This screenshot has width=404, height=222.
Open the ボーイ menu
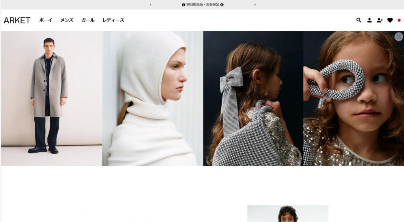[x=45, y=20]
